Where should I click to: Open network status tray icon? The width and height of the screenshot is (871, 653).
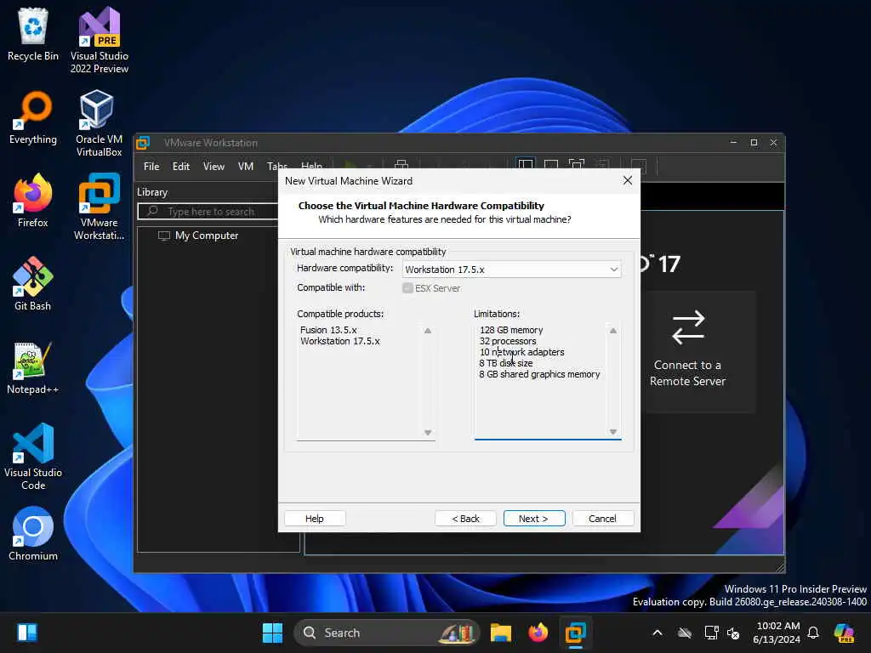click(711, 633)
